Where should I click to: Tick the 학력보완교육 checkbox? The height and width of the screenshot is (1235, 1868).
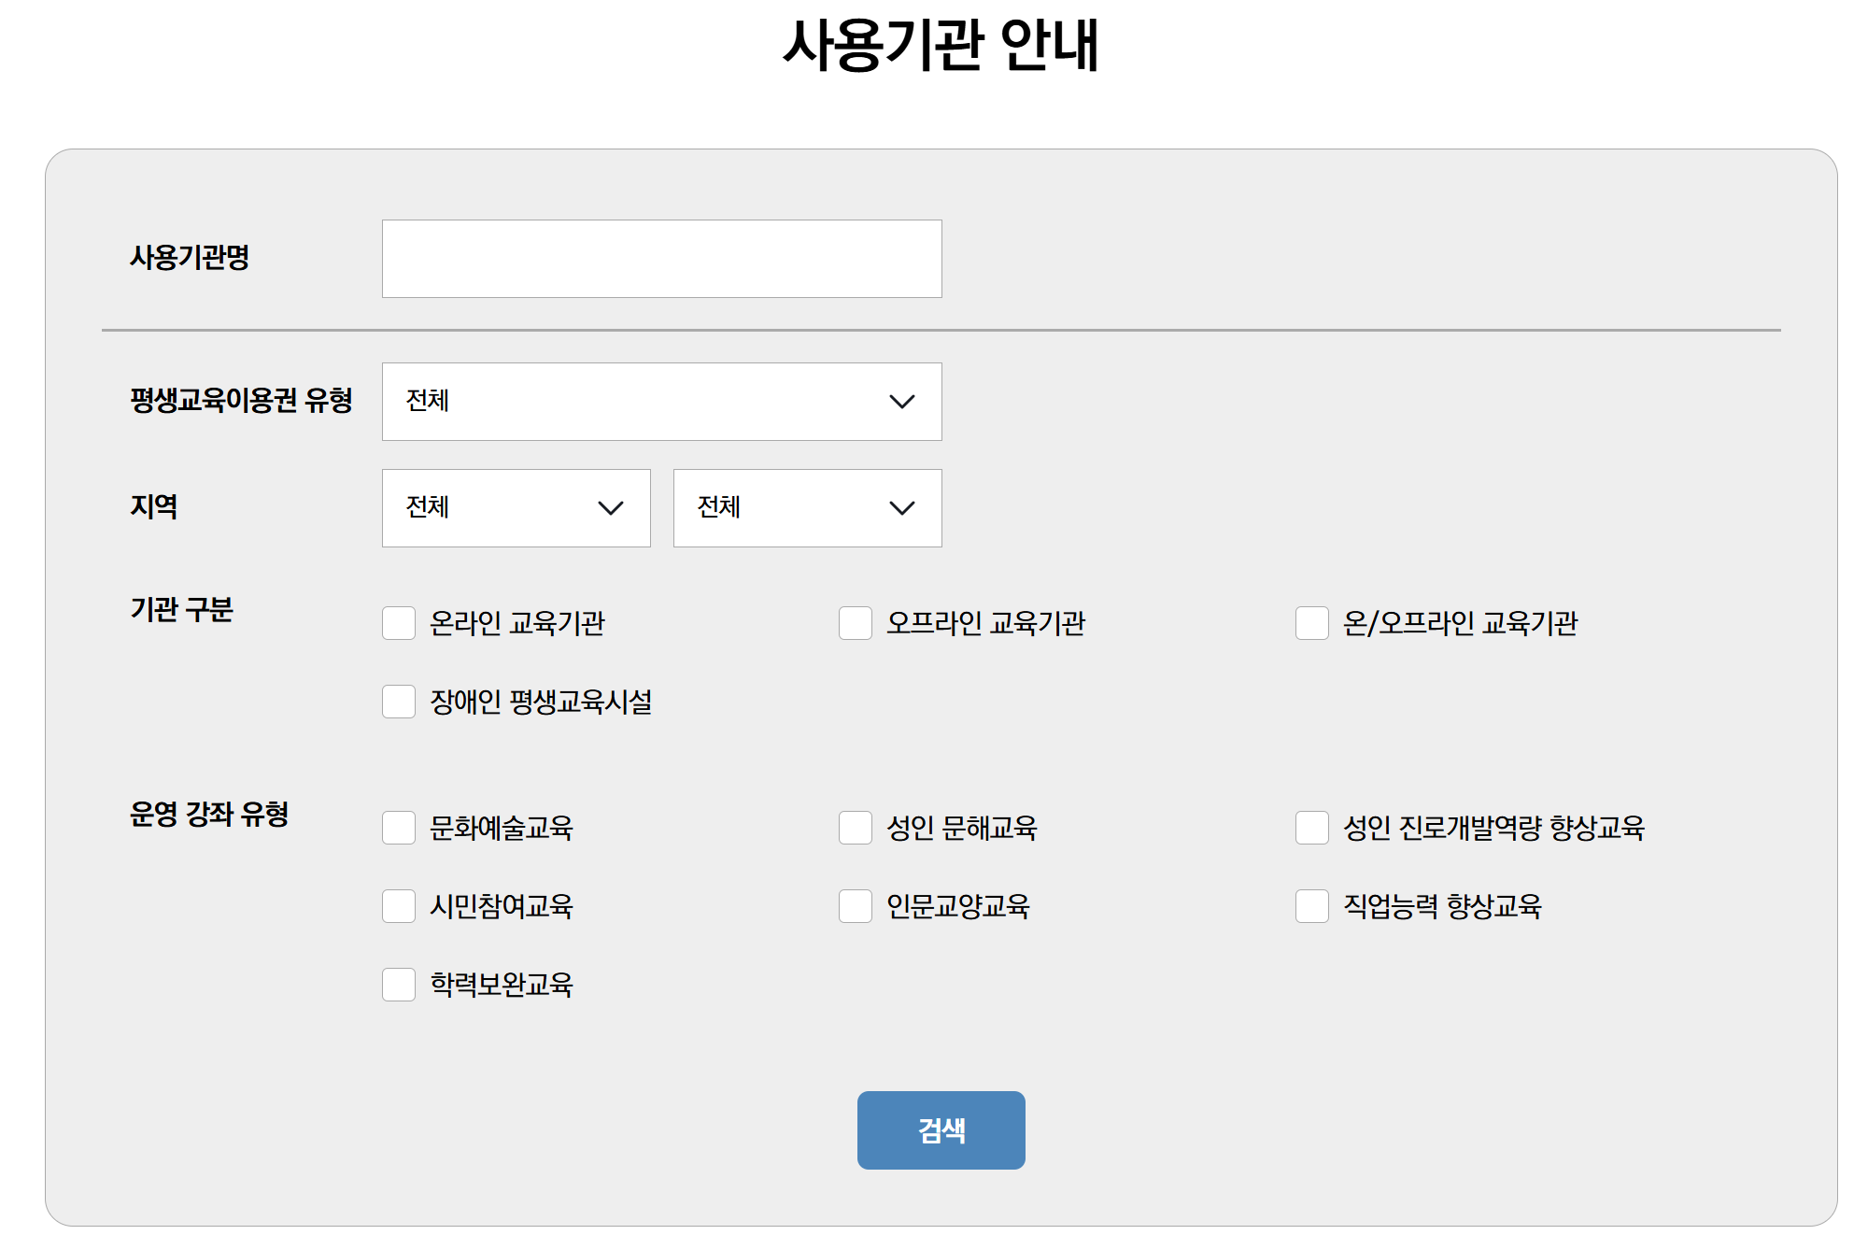click(399, 985)
